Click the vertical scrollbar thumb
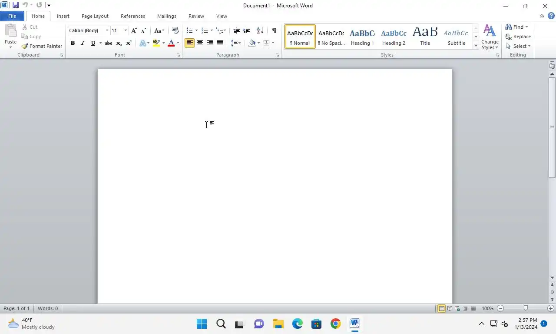Image resolution: width=556 pixels, height=334 pixels. [x=552, y=127]
